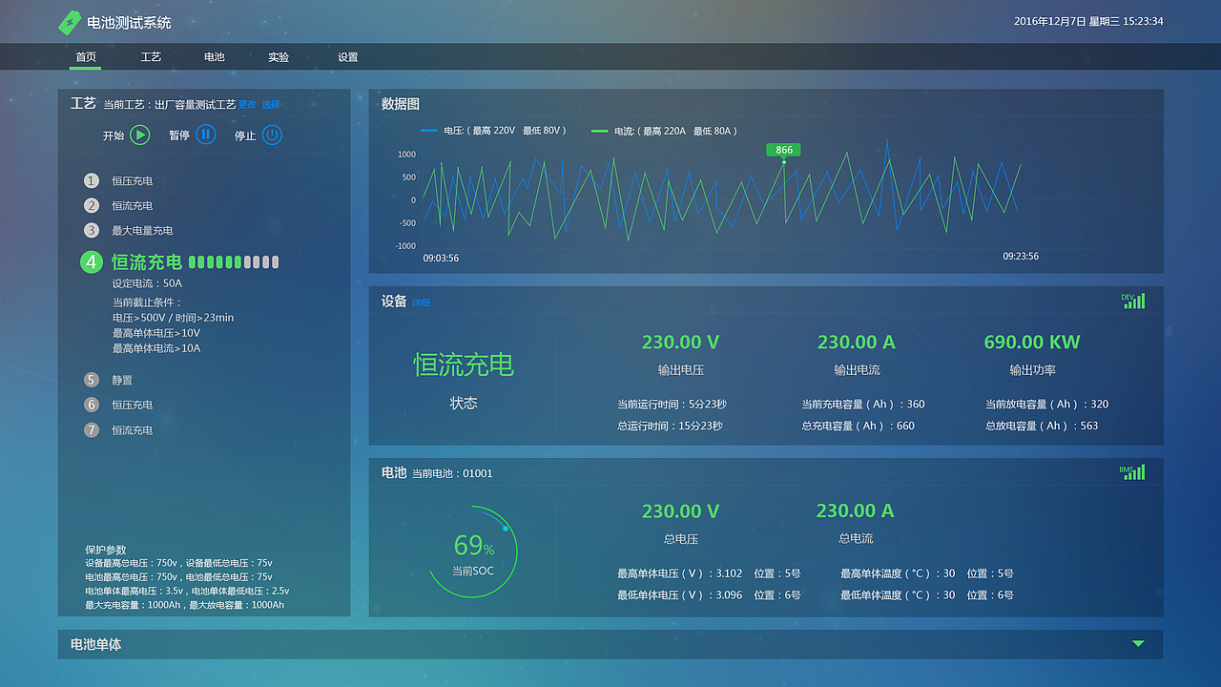Click the 输出电压 label
1221x687 pixels.
tap(681, 370)
